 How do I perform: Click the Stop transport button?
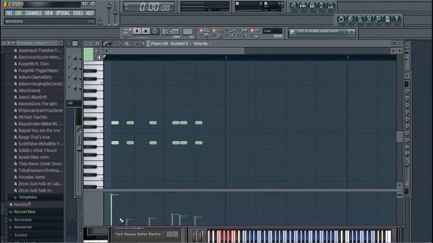[x=146, y=31]
